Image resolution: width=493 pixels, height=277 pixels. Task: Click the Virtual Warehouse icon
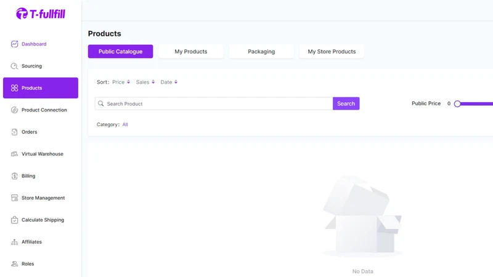click(14, 154)
